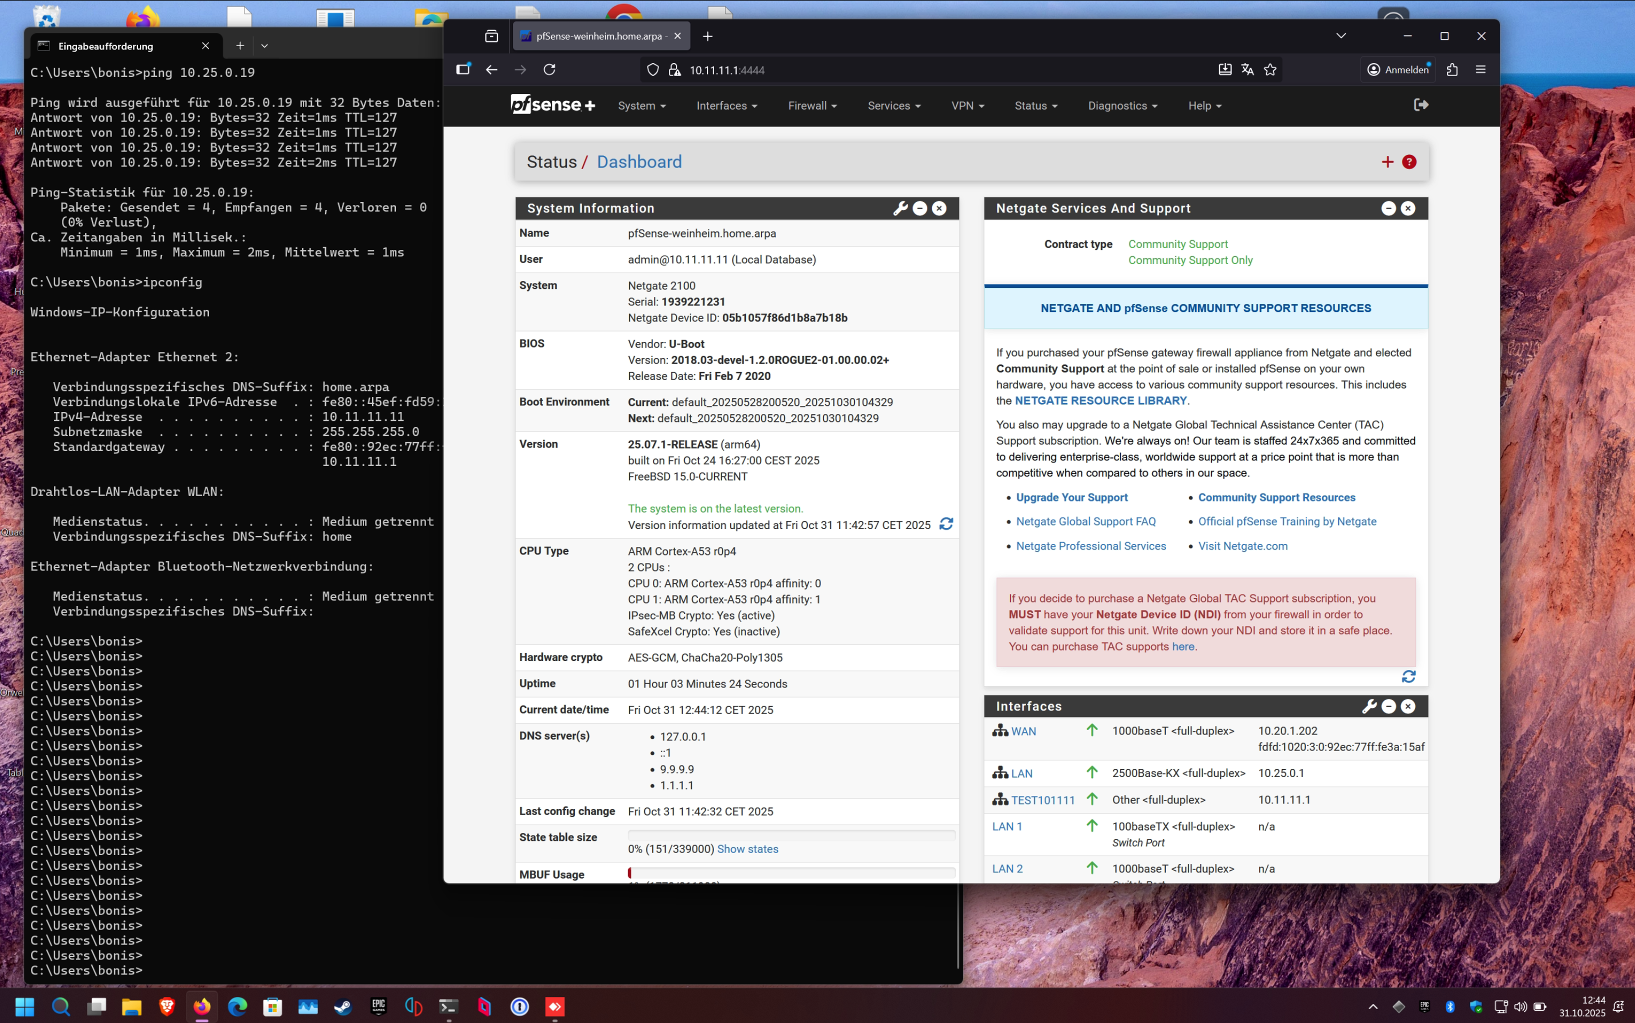
Task: Expand the Firewall menu dropdown
Action: (x=812, y=105)
